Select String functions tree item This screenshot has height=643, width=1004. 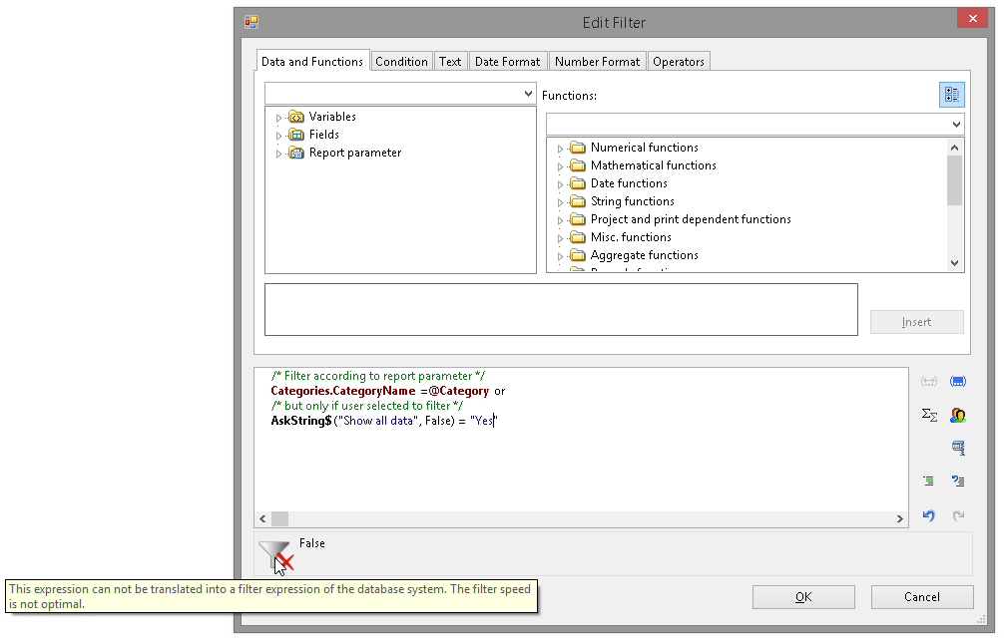(632, 201)
